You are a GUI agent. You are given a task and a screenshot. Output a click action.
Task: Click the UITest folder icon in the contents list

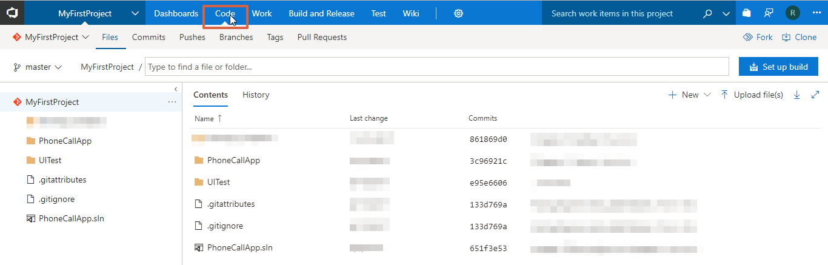[x=198, y=182]
